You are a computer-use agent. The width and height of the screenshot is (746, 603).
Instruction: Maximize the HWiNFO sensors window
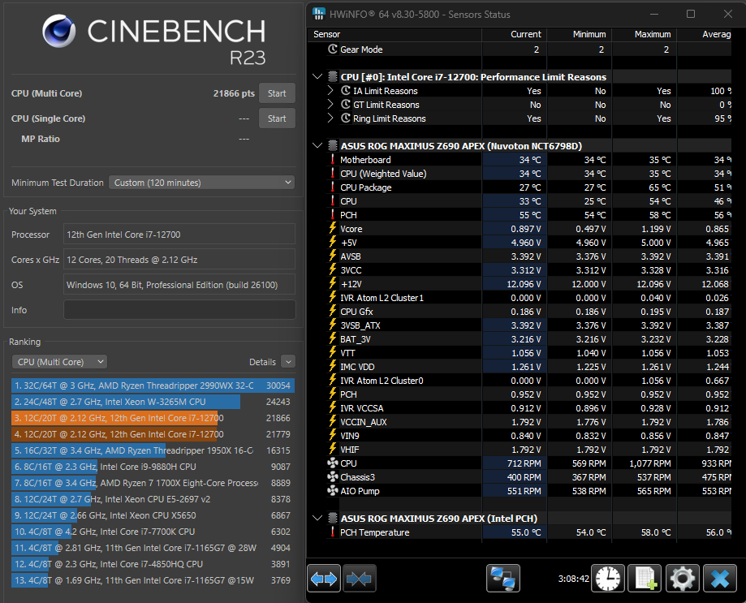point(691,14)
